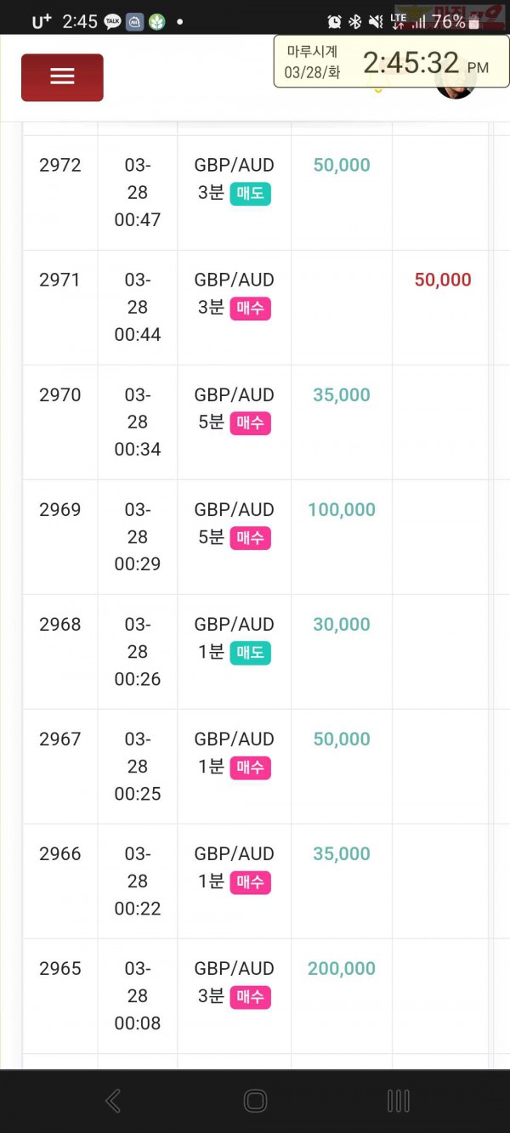Tap the 마루시계 floating clock widget

click(391, 61)
